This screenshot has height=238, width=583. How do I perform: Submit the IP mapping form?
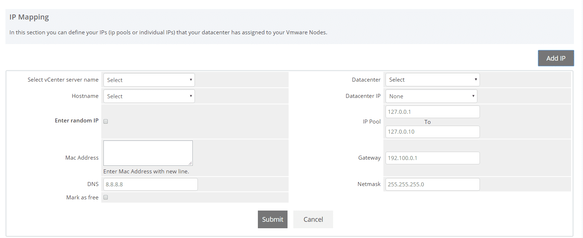(x=272, y=219)
